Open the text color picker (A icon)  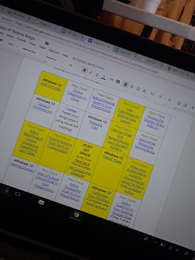[104, 77]
